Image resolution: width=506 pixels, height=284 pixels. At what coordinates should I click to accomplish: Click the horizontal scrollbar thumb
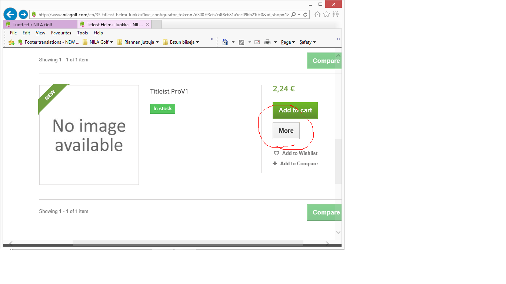[x=188, y=243]
